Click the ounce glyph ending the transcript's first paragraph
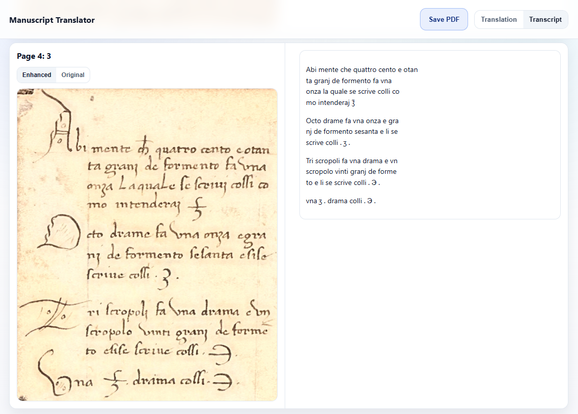 click(x=353, y=103)
